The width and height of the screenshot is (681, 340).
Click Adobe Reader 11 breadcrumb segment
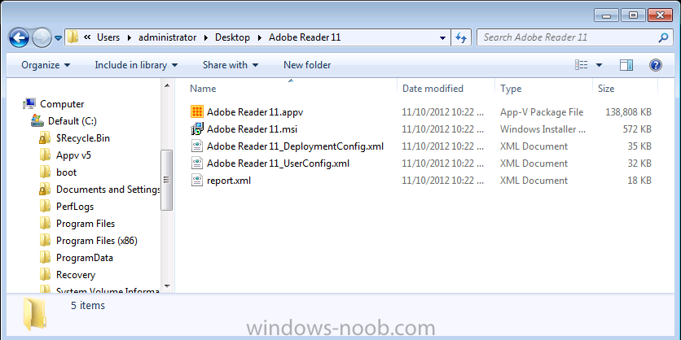coord(305,37)
